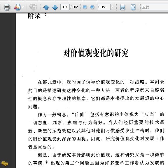Screen dimensions: 168x168
Task: Zoom out with the minus button
Action: (x=85, y=7)
